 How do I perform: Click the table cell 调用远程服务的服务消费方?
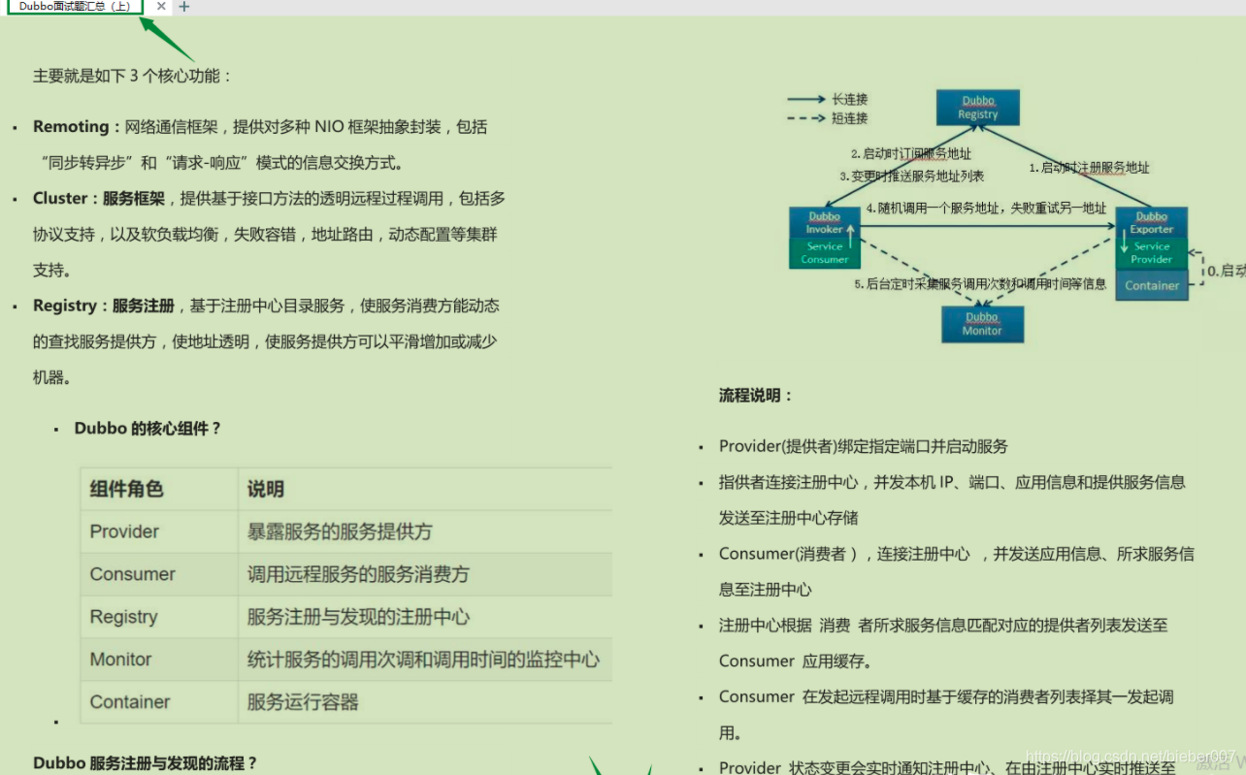[425, 574]
